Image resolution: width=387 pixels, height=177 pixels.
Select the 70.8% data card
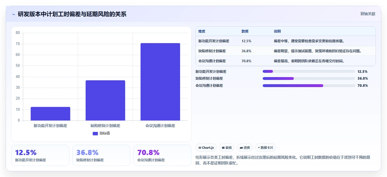[x=162, y=155]
